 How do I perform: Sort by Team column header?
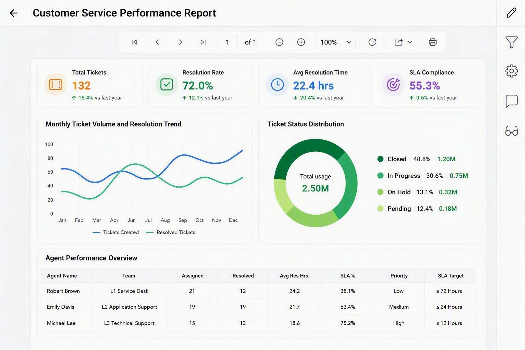(129, 275)
